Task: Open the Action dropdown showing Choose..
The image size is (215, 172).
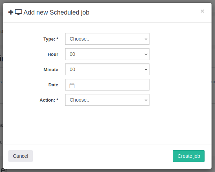Action: [107, 100]
